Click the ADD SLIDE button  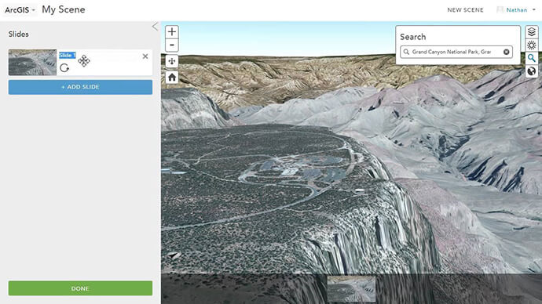80,87
